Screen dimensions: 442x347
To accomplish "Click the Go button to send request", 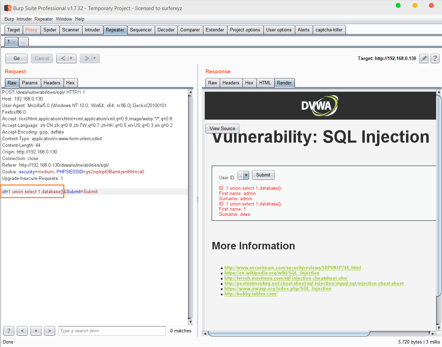I will click(16, 58).
